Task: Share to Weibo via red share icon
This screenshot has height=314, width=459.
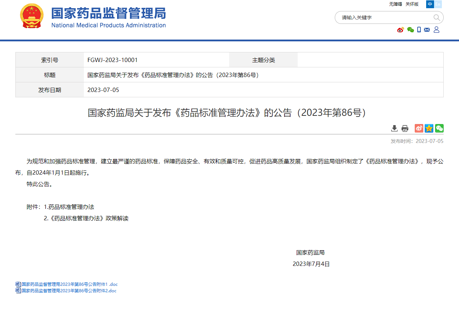Action: pyautogui.click(x=419, y=128)
